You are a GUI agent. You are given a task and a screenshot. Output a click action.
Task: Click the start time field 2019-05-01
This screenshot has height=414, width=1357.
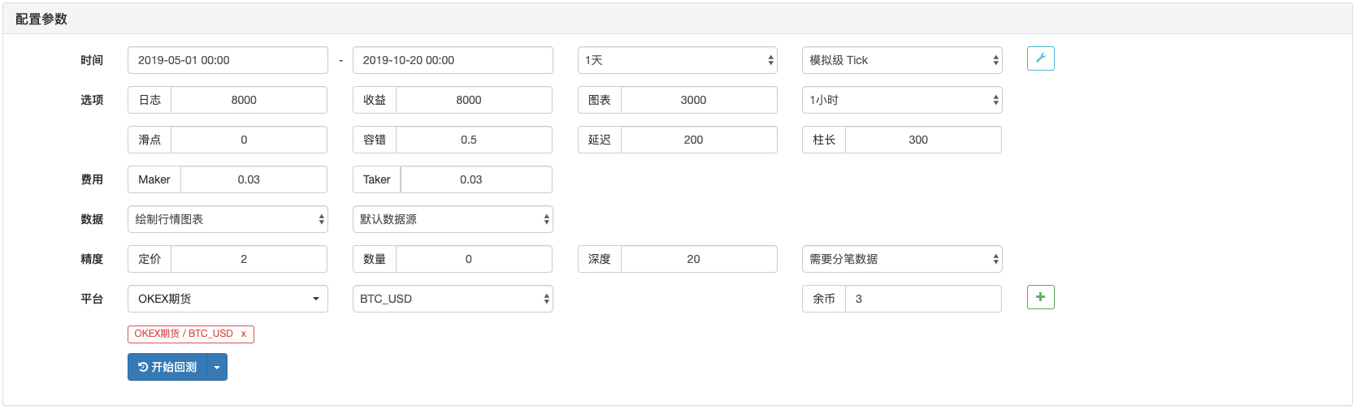pos(228,60)
